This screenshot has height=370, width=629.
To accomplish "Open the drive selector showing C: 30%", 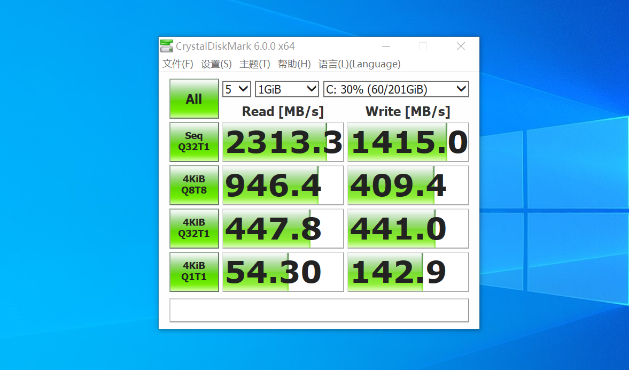I will (396, 89).
